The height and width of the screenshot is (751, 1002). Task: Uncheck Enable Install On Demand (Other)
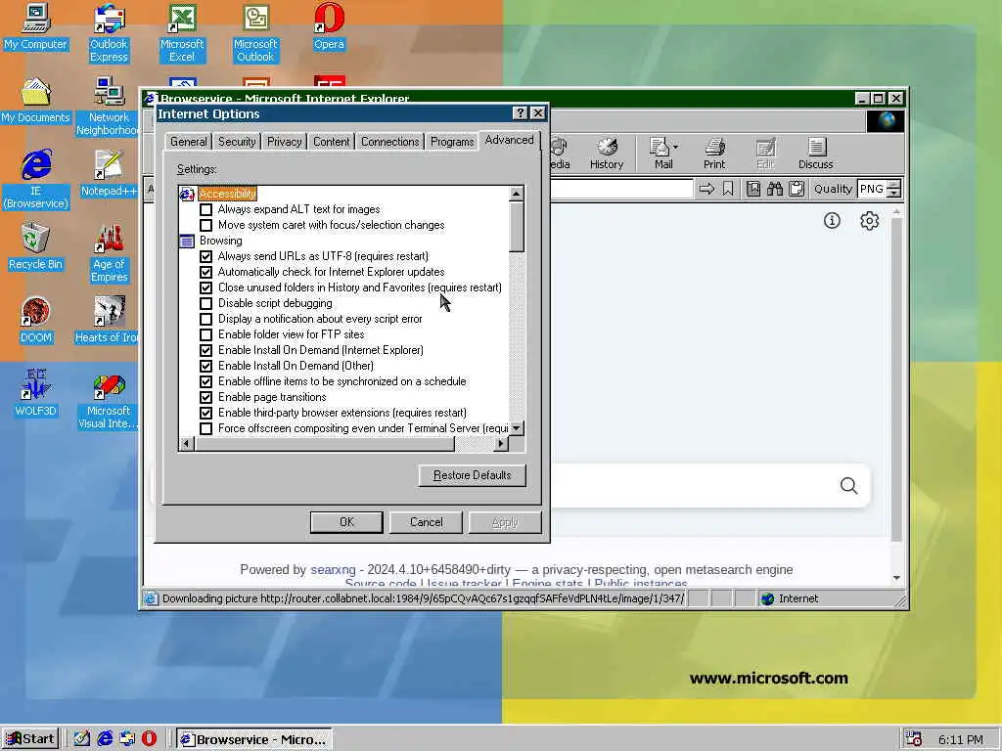205,366
